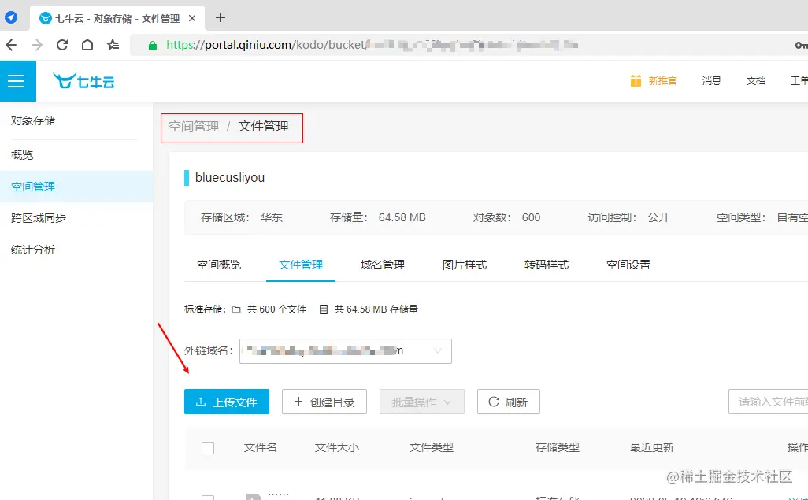The width and height of the screenshot is (808, 500).
Task: Click the browser forward arrow
Action: pyautogui.click(x=36, y=46)
